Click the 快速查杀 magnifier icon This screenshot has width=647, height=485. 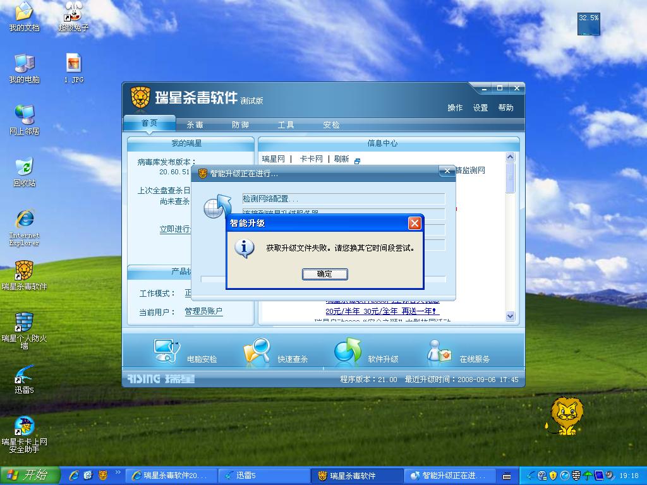(257, 350)
